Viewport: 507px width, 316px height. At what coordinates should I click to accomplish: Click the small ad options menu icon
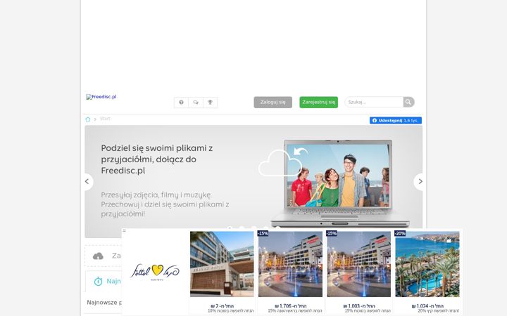(124, 231)
